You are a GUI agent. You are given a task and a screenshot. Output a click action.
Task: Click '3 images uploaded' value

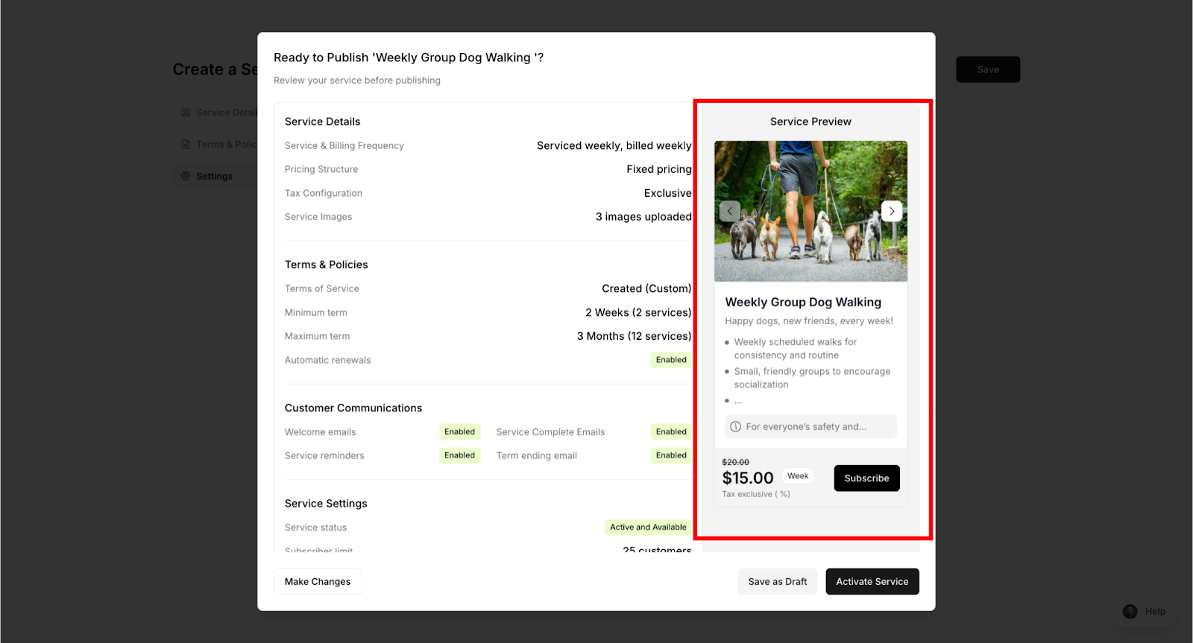[x=643, y=217]
